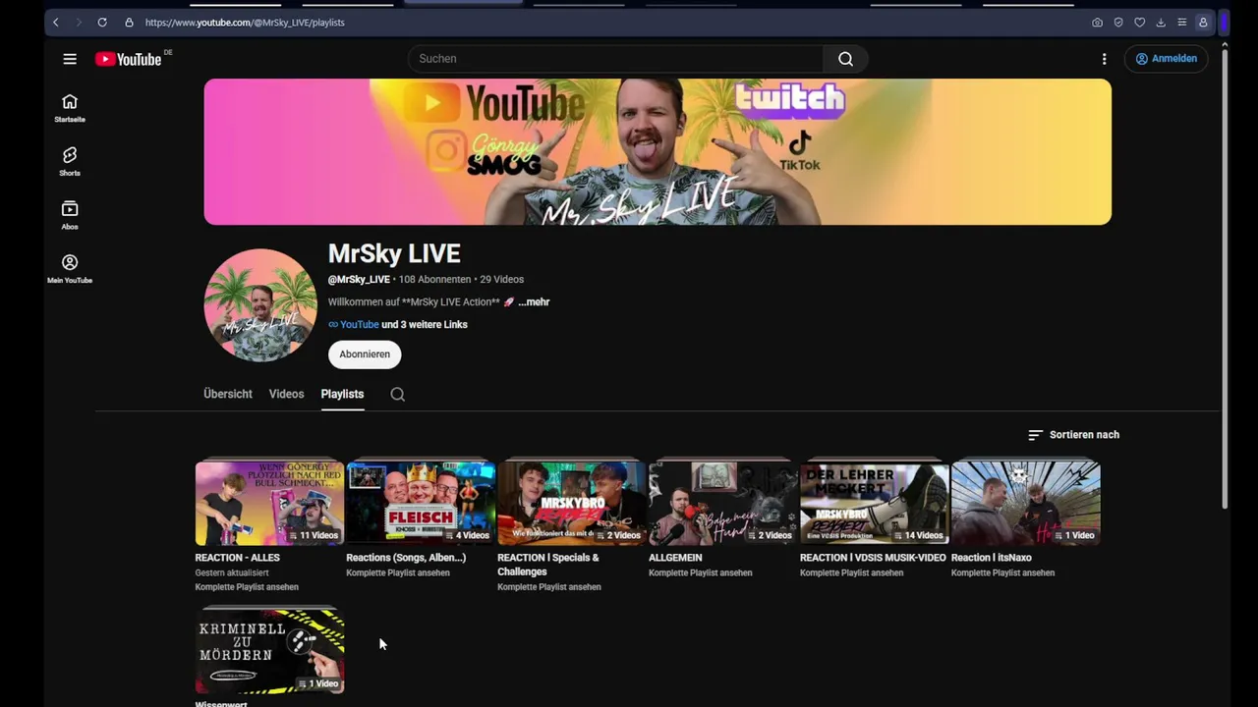Click the padlock site security icon

click(x=129, y=22)
